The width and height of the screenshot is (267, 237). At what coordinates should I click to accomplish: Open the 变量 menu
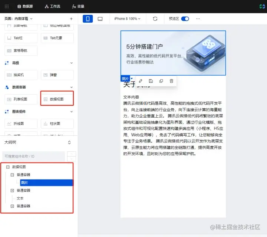pyautogui.click(x=78, y=6)
